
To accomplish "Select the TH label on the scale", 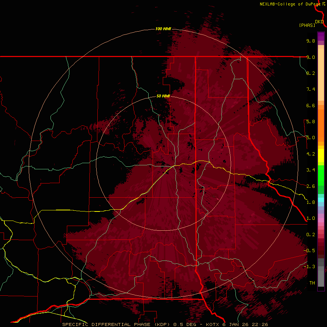I will 312,283.
